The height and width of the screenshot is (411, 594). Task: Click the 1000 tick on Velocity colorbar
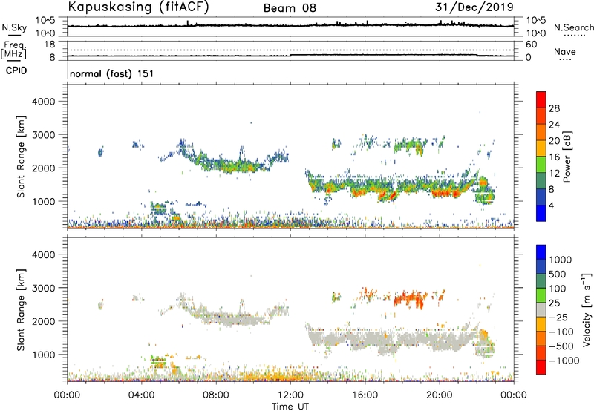[x=561, y=260]
